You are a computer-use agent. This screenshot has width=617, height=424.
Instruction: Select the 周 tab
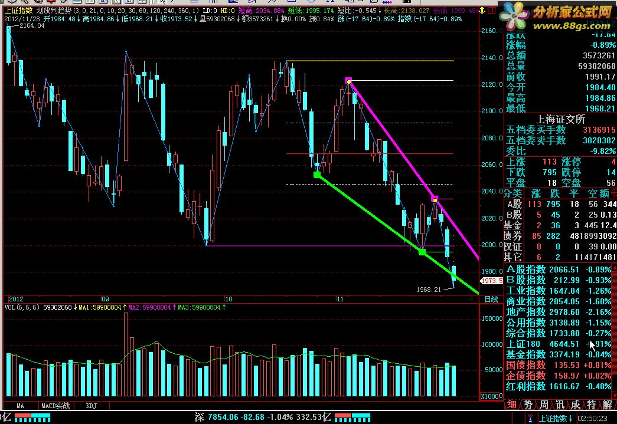pos(544,405)
